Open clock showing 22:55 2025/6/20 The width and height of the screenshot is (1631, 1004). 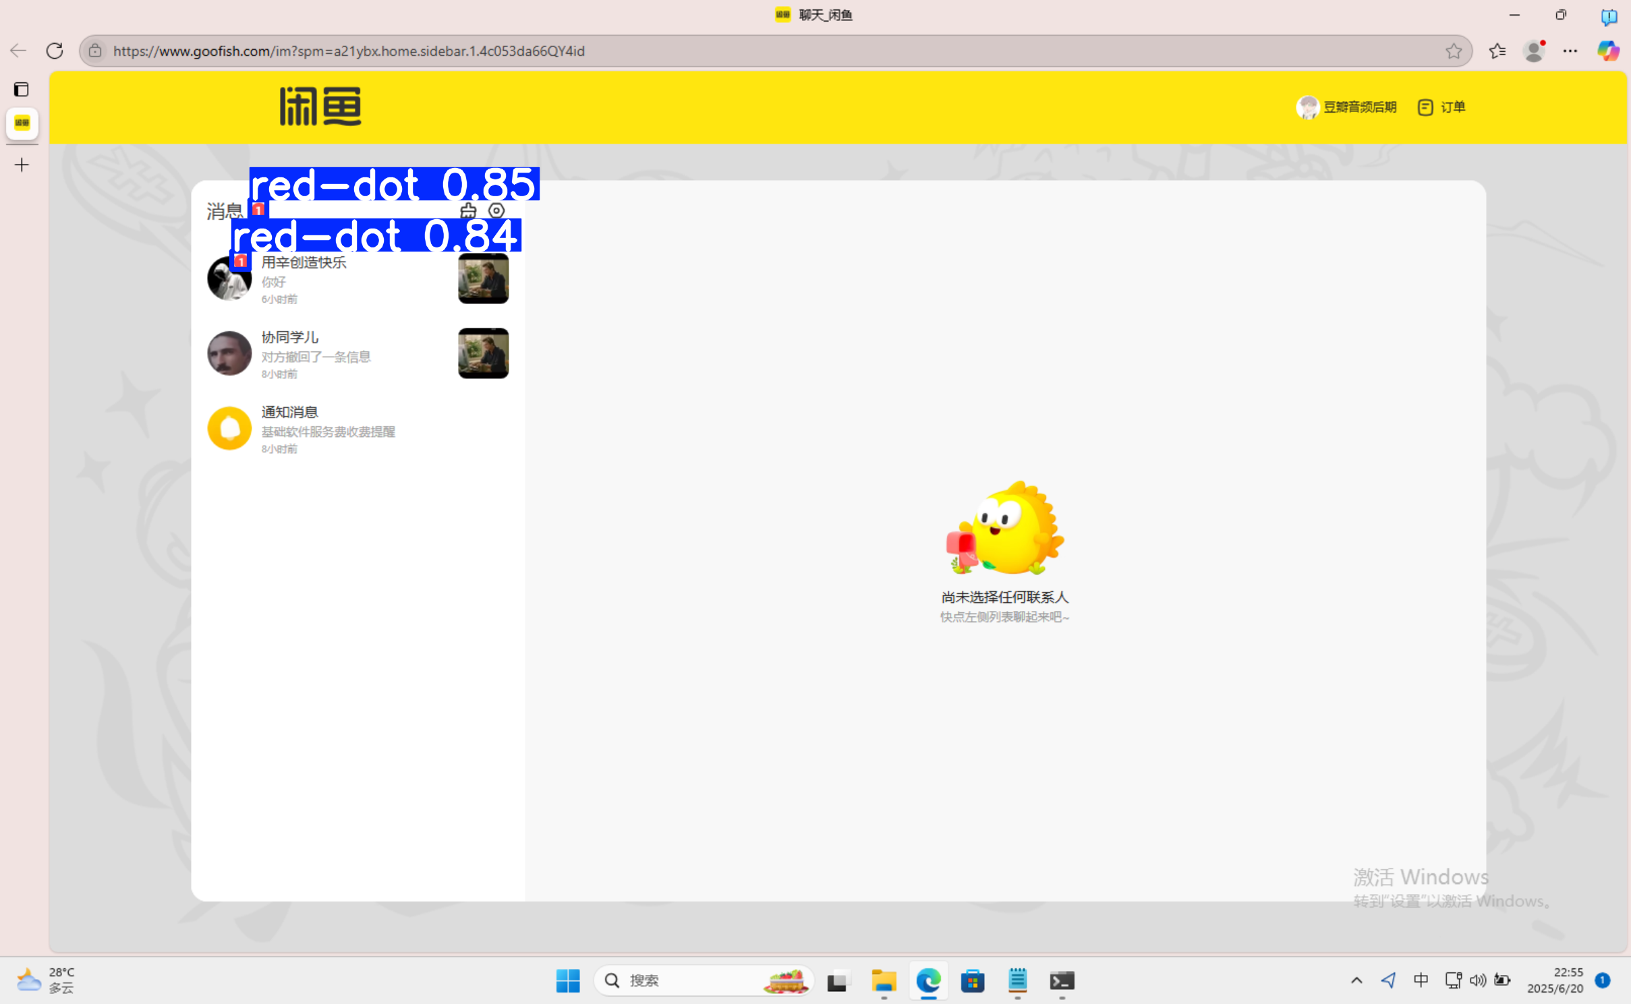pos(1555,980)
